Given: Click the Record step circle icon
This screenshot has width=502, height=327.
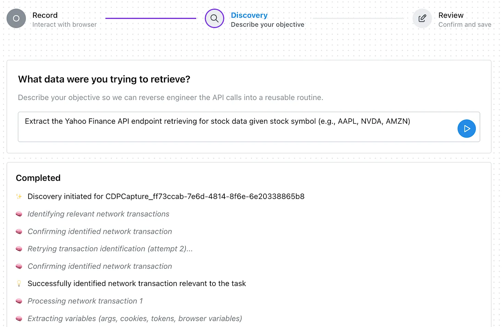Looking at the screenshot, I should click(x=16, y=18).
